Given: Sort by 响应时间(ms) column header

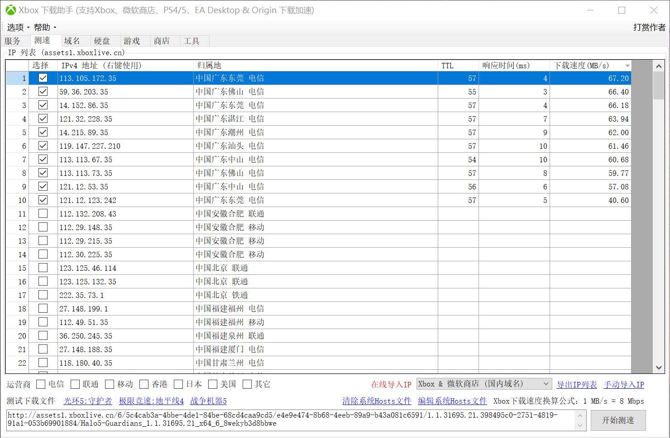Looking at the screenshot, I should coord(514,66).
